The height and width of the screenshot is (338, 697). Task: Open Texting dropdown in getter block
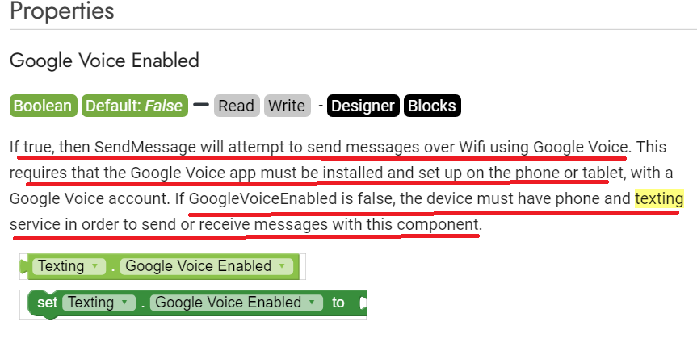94,266
